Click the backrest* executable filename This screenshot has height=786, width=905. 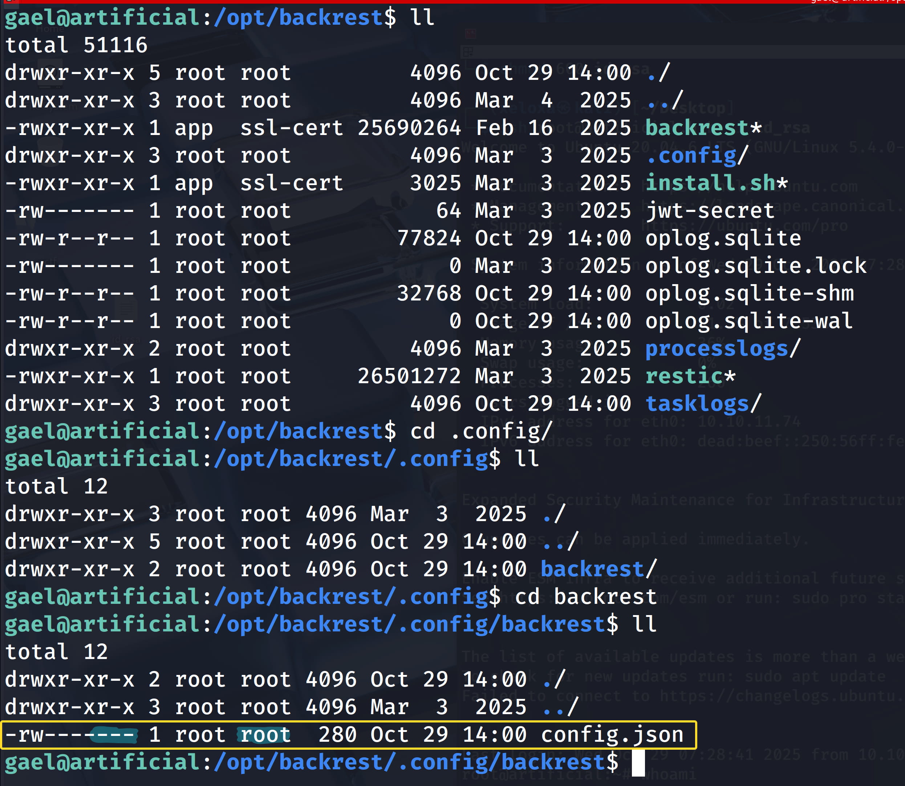[703, 128]
